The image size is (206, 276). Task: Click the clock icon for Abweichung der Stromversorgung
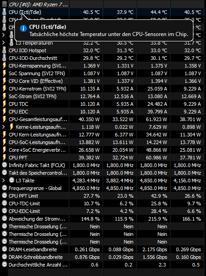tap(4, 218)
